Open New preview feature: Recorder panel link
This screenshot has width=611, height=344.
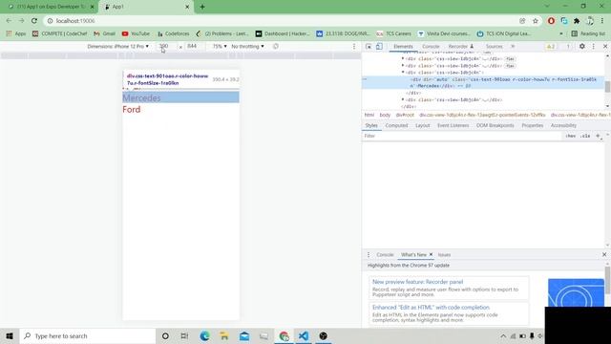click(x=418, y=282)
